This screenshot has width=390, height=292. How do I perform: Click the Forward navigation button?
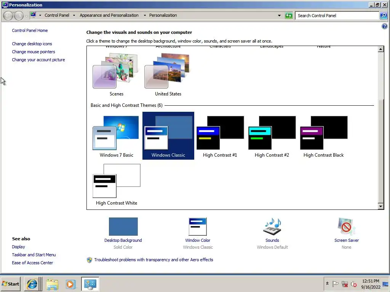click(19, 16)
